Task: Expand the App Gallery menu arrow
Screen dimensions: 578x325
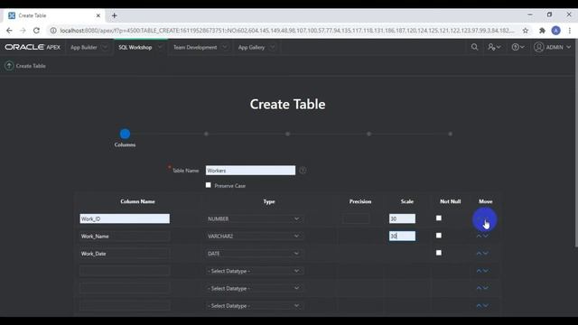Action: pyautogui.click(x=273, y=47)
